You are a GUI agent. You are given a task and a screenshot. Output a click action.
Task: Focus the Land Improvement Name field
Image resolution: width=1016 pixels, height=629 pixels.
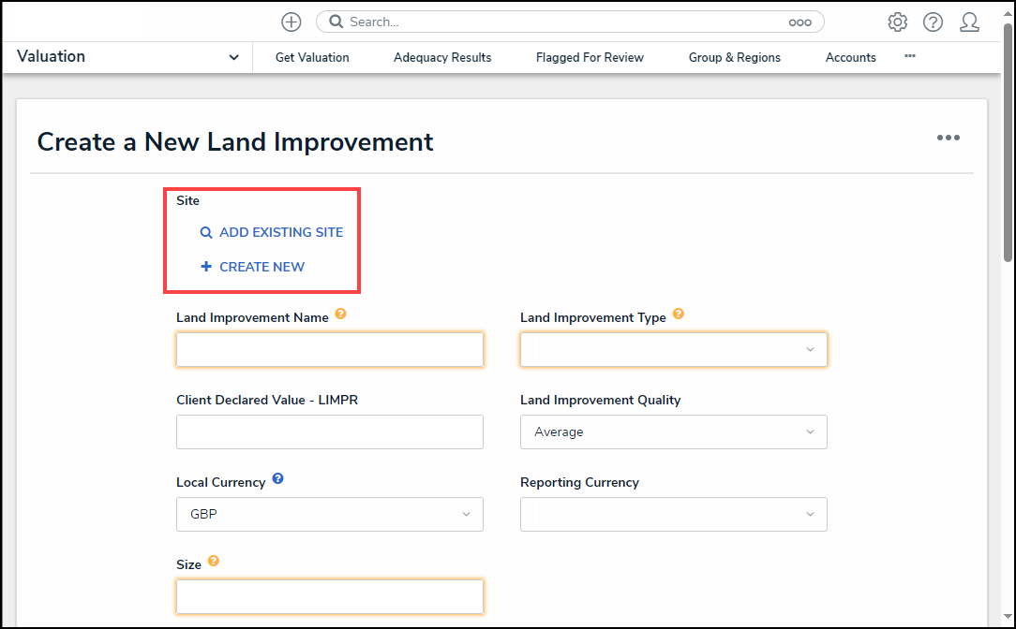pyautogui.click(x=329, y=349)
